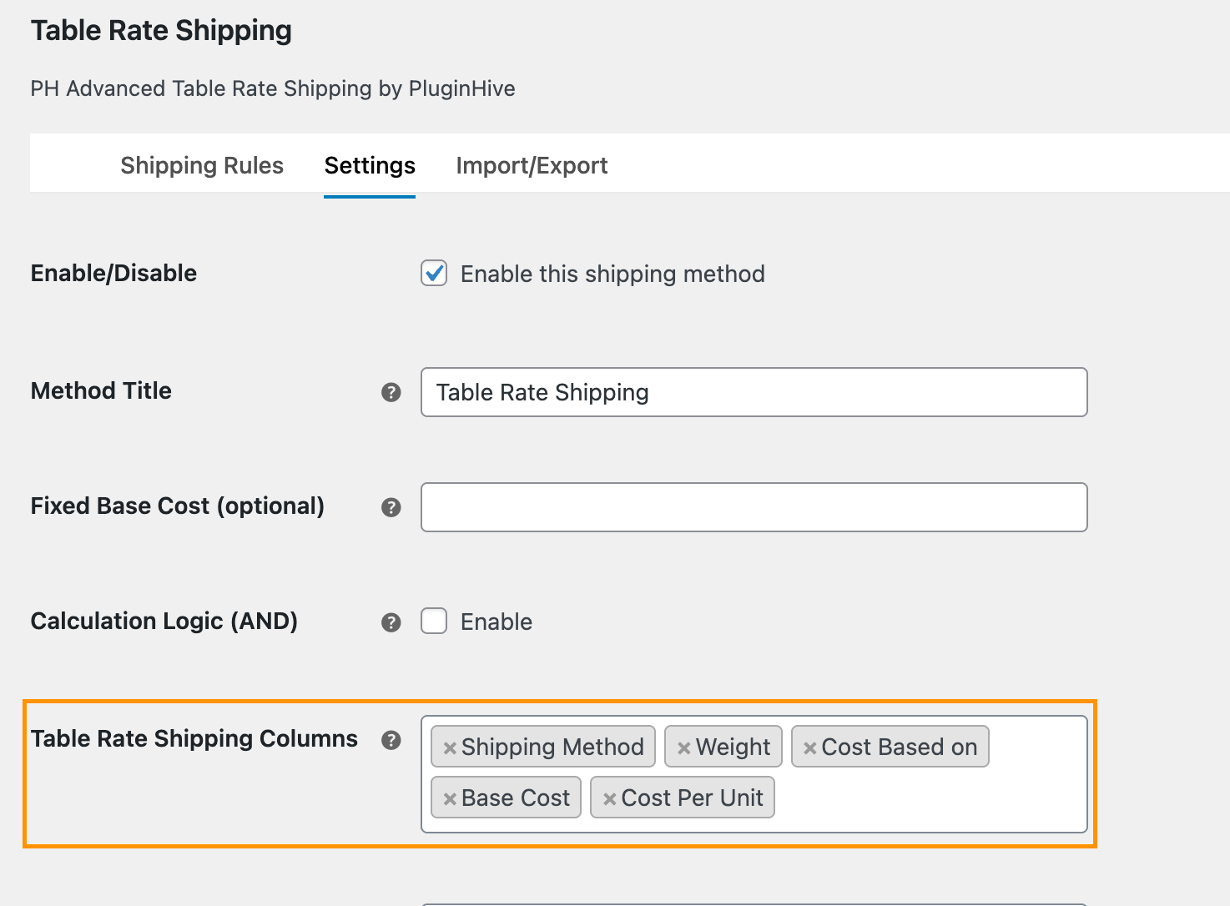1230x906 pixels.
Task: Open the Import/Export tab
Action: (532, 165)
